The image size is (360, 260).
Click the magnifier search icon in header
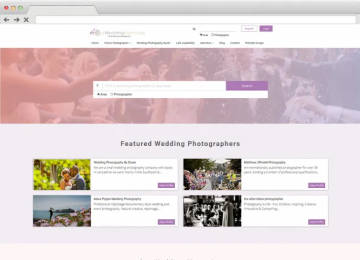tap(194, 29)
